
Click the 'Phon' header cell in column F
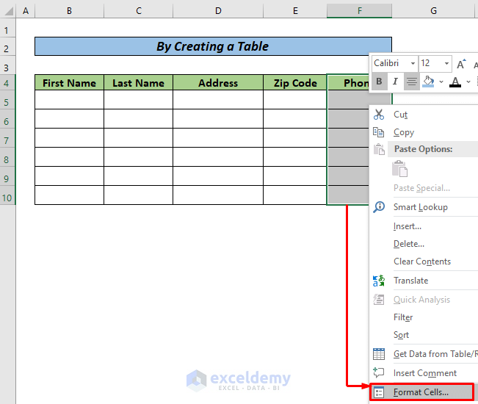(348, 82)
